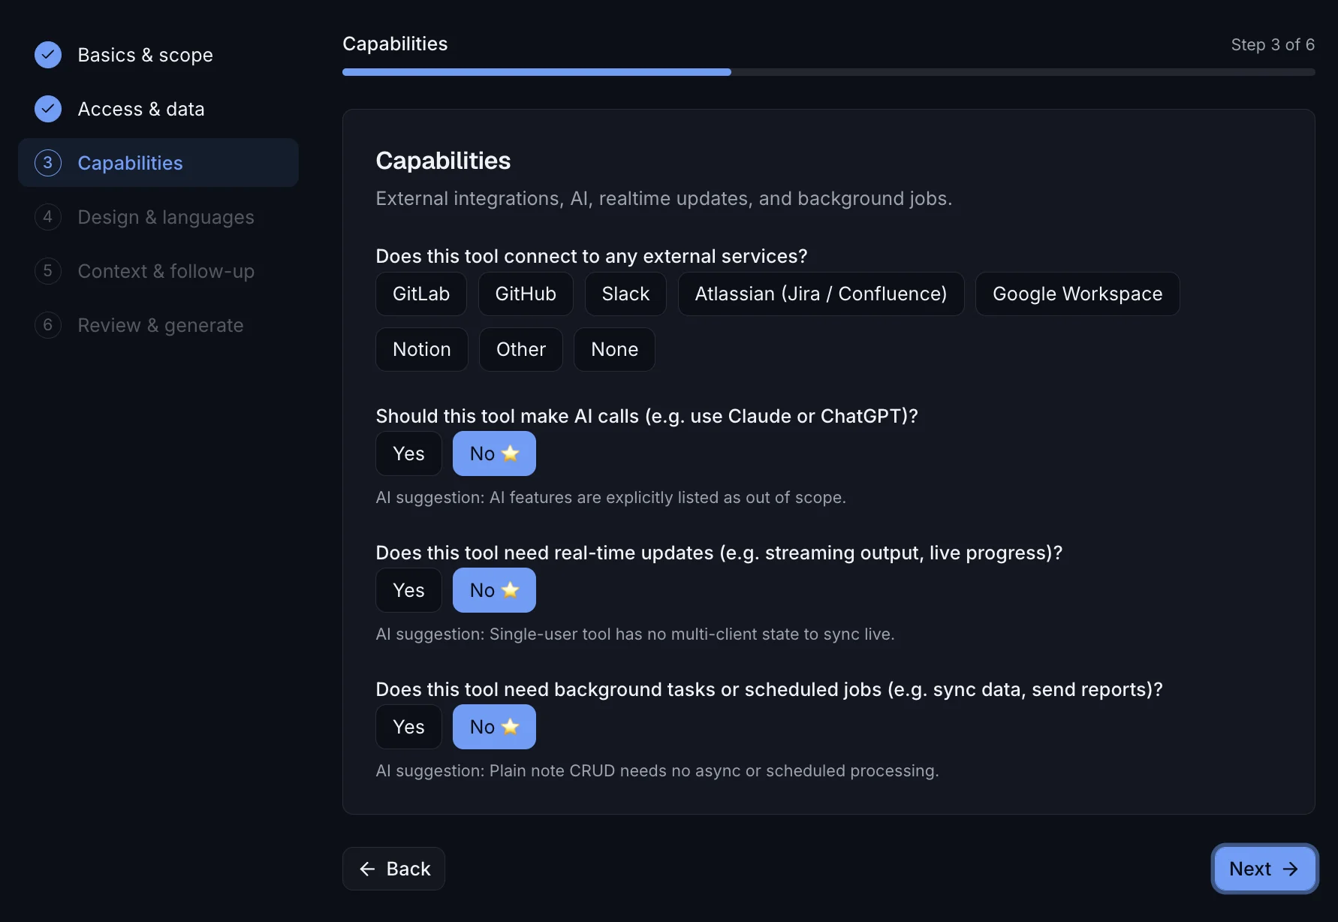Viewport: 1338px width, 922px height.
Task: Answer Yes to real-time updates
Action: click(408, 590)
